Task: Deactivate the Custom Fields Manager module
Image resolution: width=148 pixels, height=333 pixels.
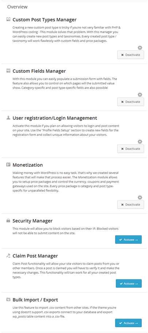Action: click(x=131, y=102)
